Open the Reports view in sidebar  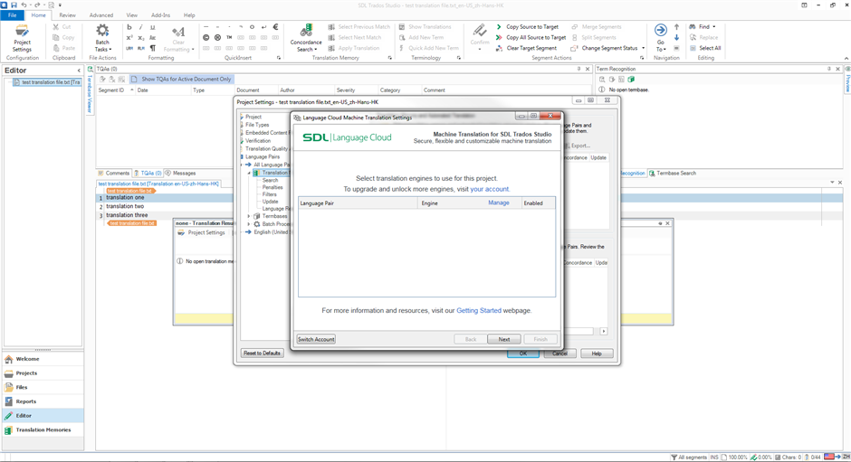point(26,401)
